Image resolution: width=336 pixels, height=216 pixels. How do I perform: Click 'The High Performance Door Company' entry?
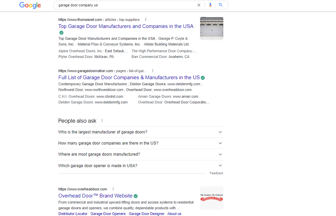pos(164,51)
